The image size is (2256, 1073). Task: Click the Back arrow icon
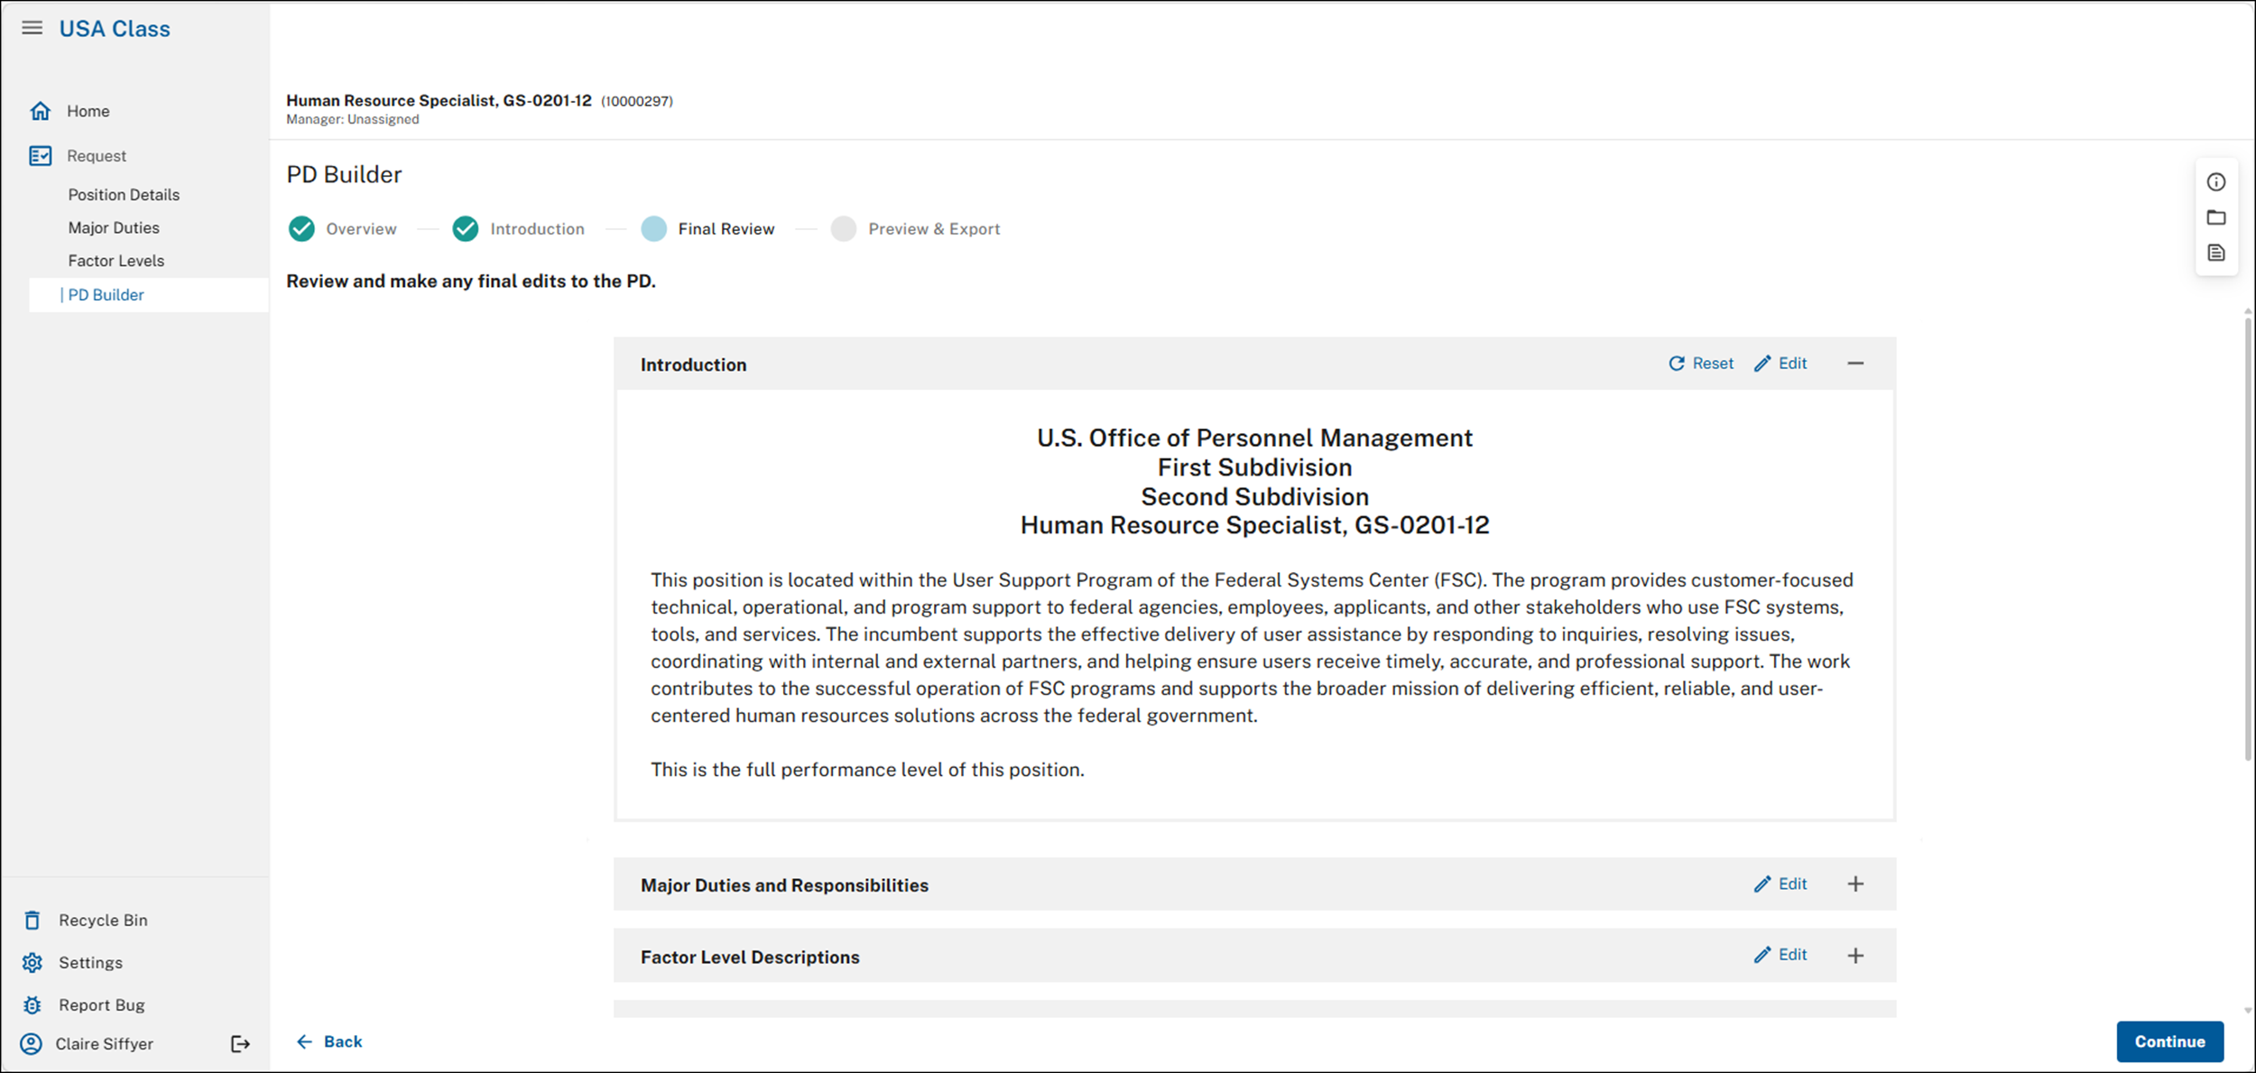(305, 1042)
